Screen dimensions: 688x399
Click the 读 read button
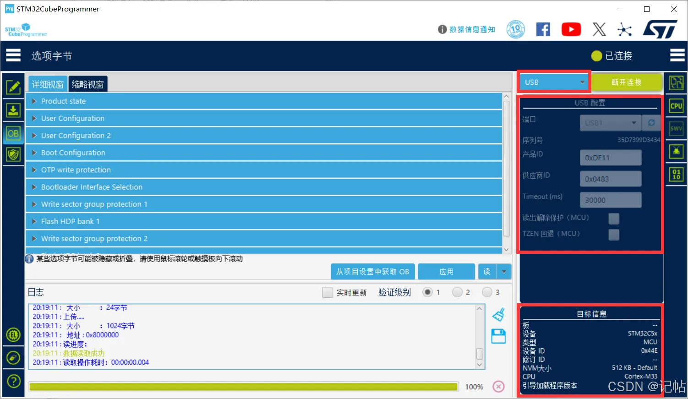click(487, 272)
